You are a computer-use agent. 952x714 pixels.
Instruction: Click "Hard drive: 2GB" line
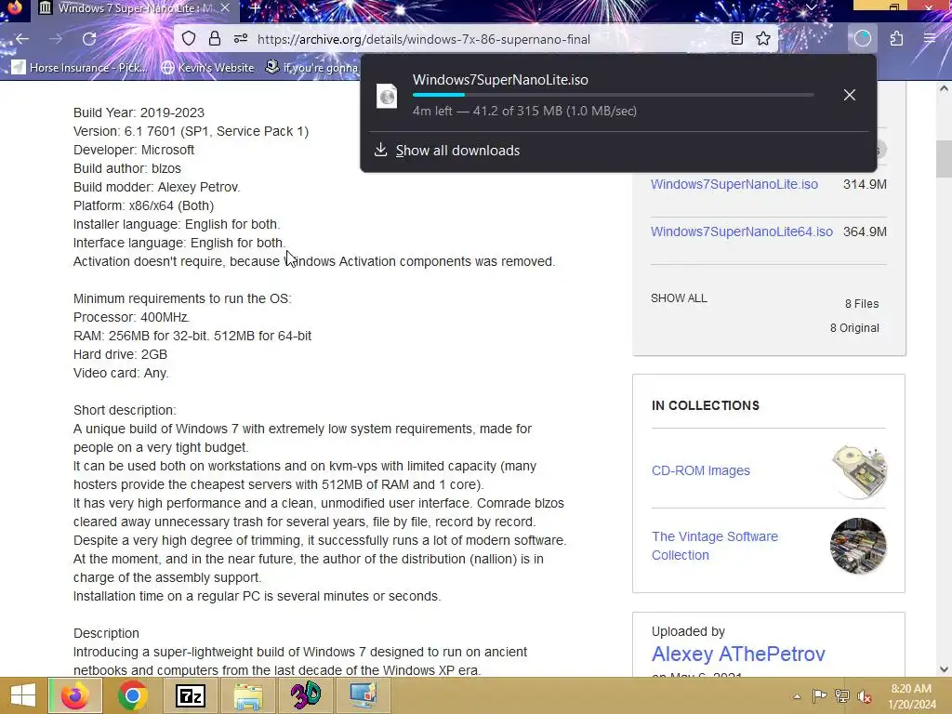[120, 354]
